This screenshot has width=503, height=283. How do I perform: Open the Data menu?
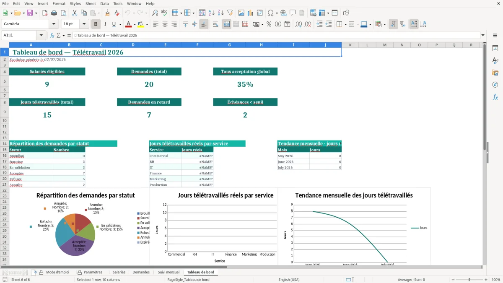coord(104,3)
